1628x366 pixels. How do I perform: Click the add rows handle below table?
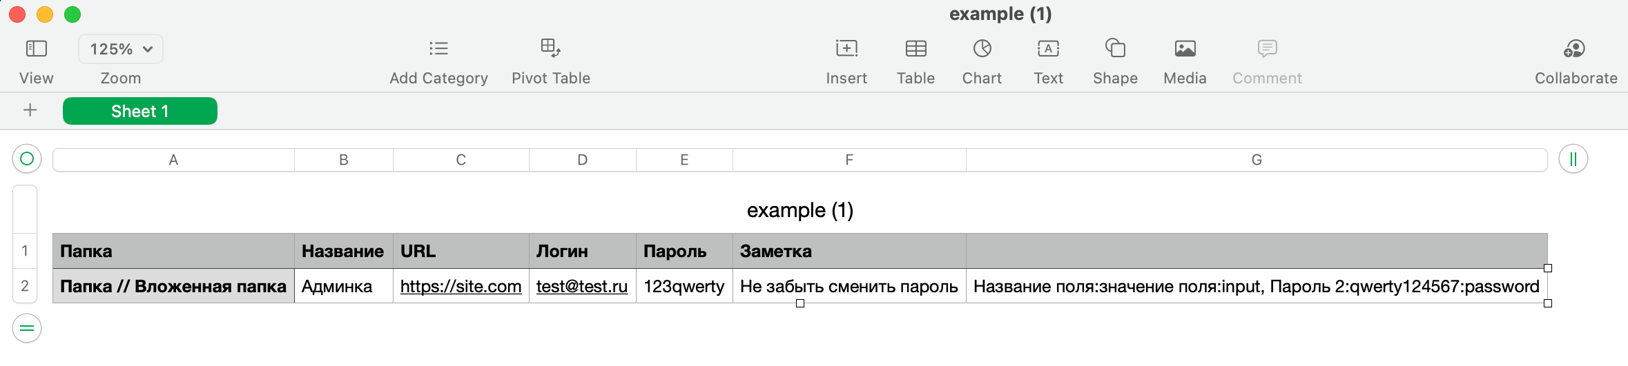pyautogui.click(x=27, y=328)
